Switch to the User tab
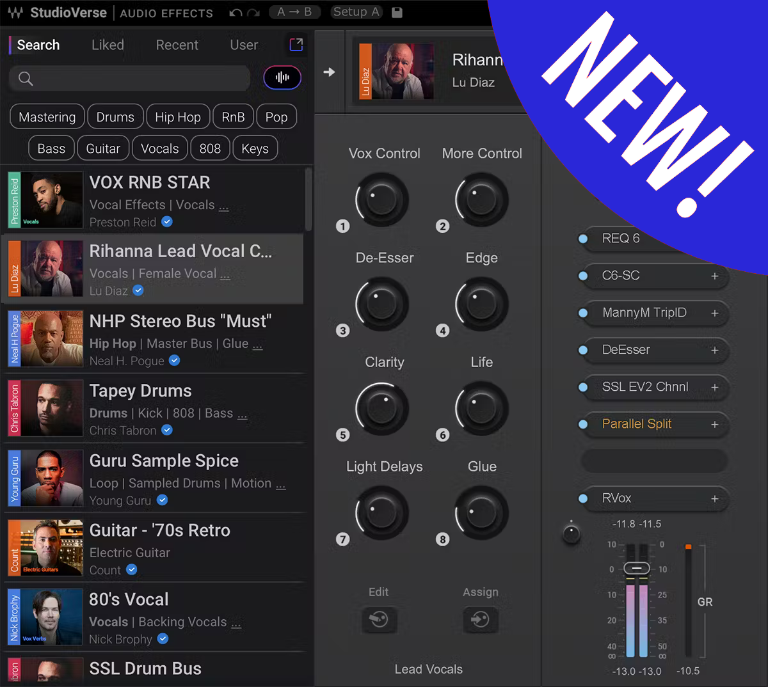The width and height of the screenshot is (768, 687). pyautogui.click(x=244, y=45)
